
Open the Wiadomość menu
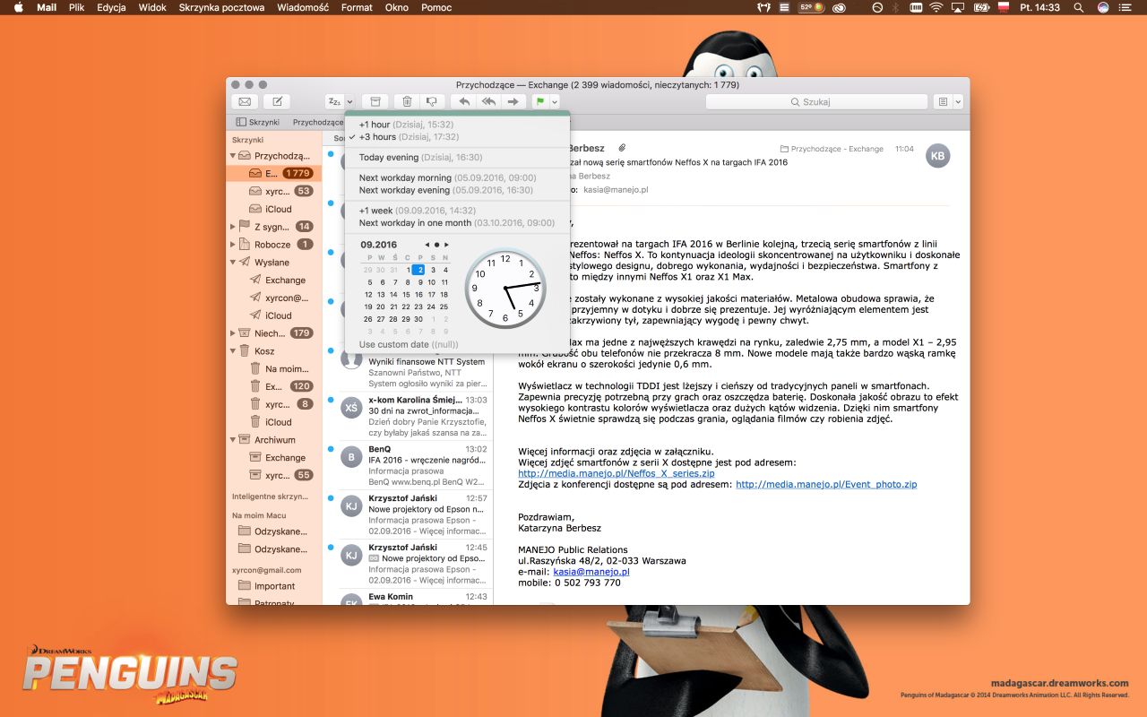(303, 7)
